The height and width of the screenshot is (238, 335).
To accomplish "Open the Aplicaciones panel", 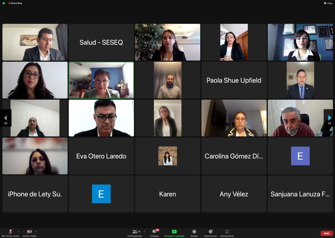I will click(227, 233).
